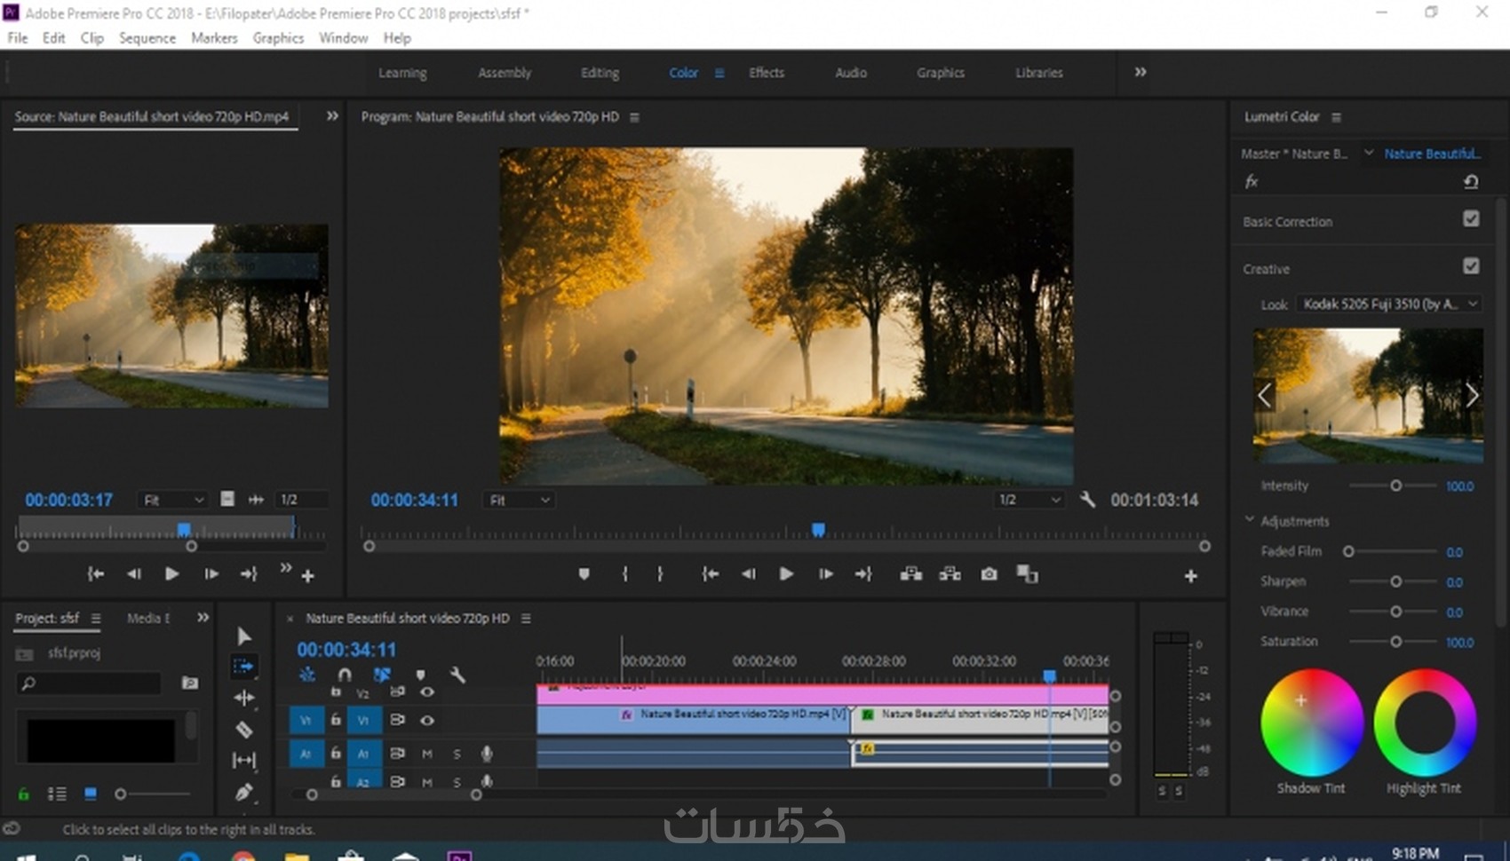Collapse the Adjustments section

coord(1250,520)
